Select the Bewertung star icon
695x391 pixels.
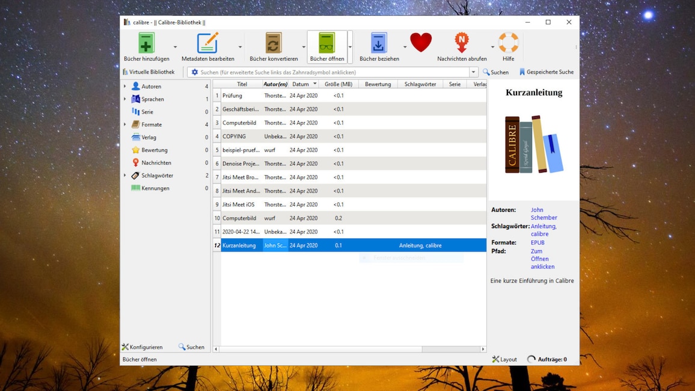tap(136, 150)
